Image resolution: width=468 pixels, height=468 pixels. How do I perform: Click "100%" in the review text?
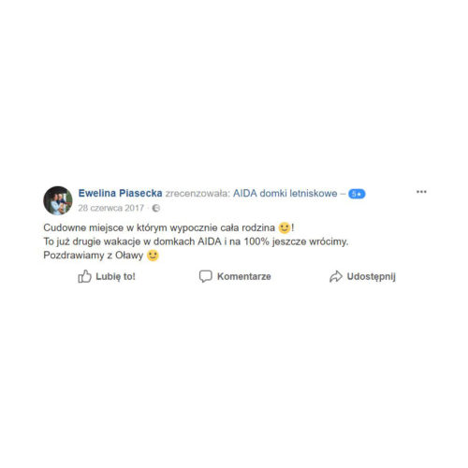coord(256,241)
